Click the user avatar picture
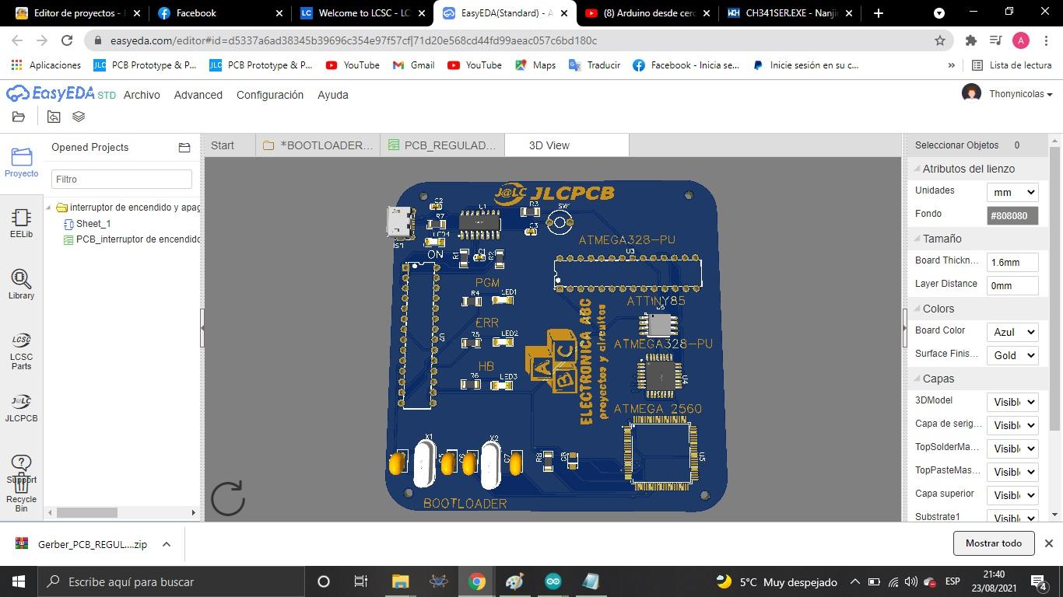The width and height of the screenshot is (1063, 597). pyautogui.click(x=971, y=94)
